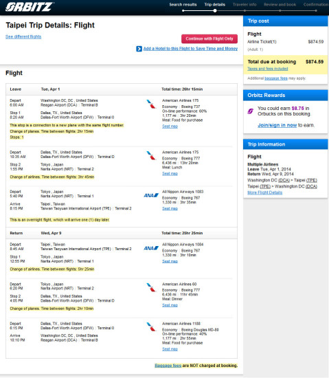Click American Airlines logo for DCA departure

(151, 104)
